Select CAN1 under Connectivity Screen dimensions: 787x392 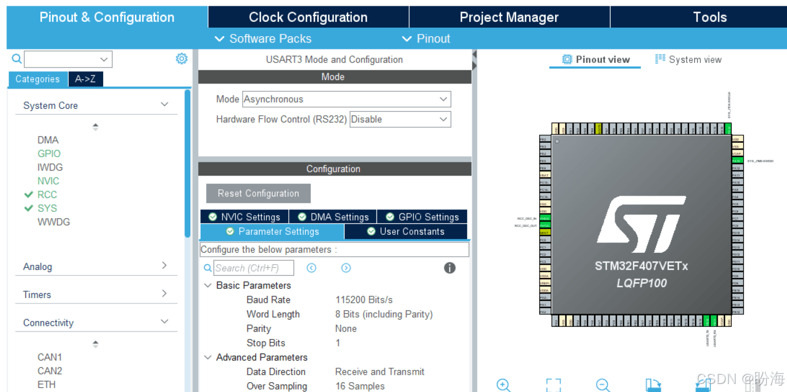coord(50,357)
